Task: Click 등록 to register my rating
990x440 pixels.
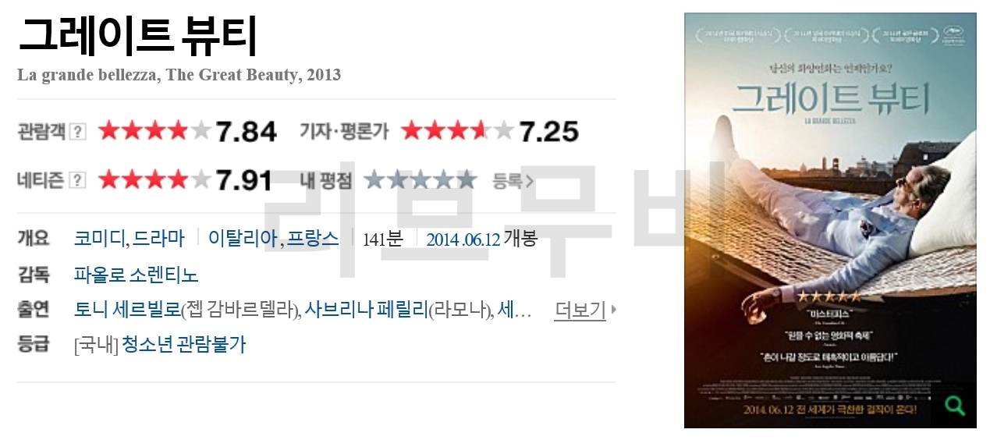Action: pos(513,181)
